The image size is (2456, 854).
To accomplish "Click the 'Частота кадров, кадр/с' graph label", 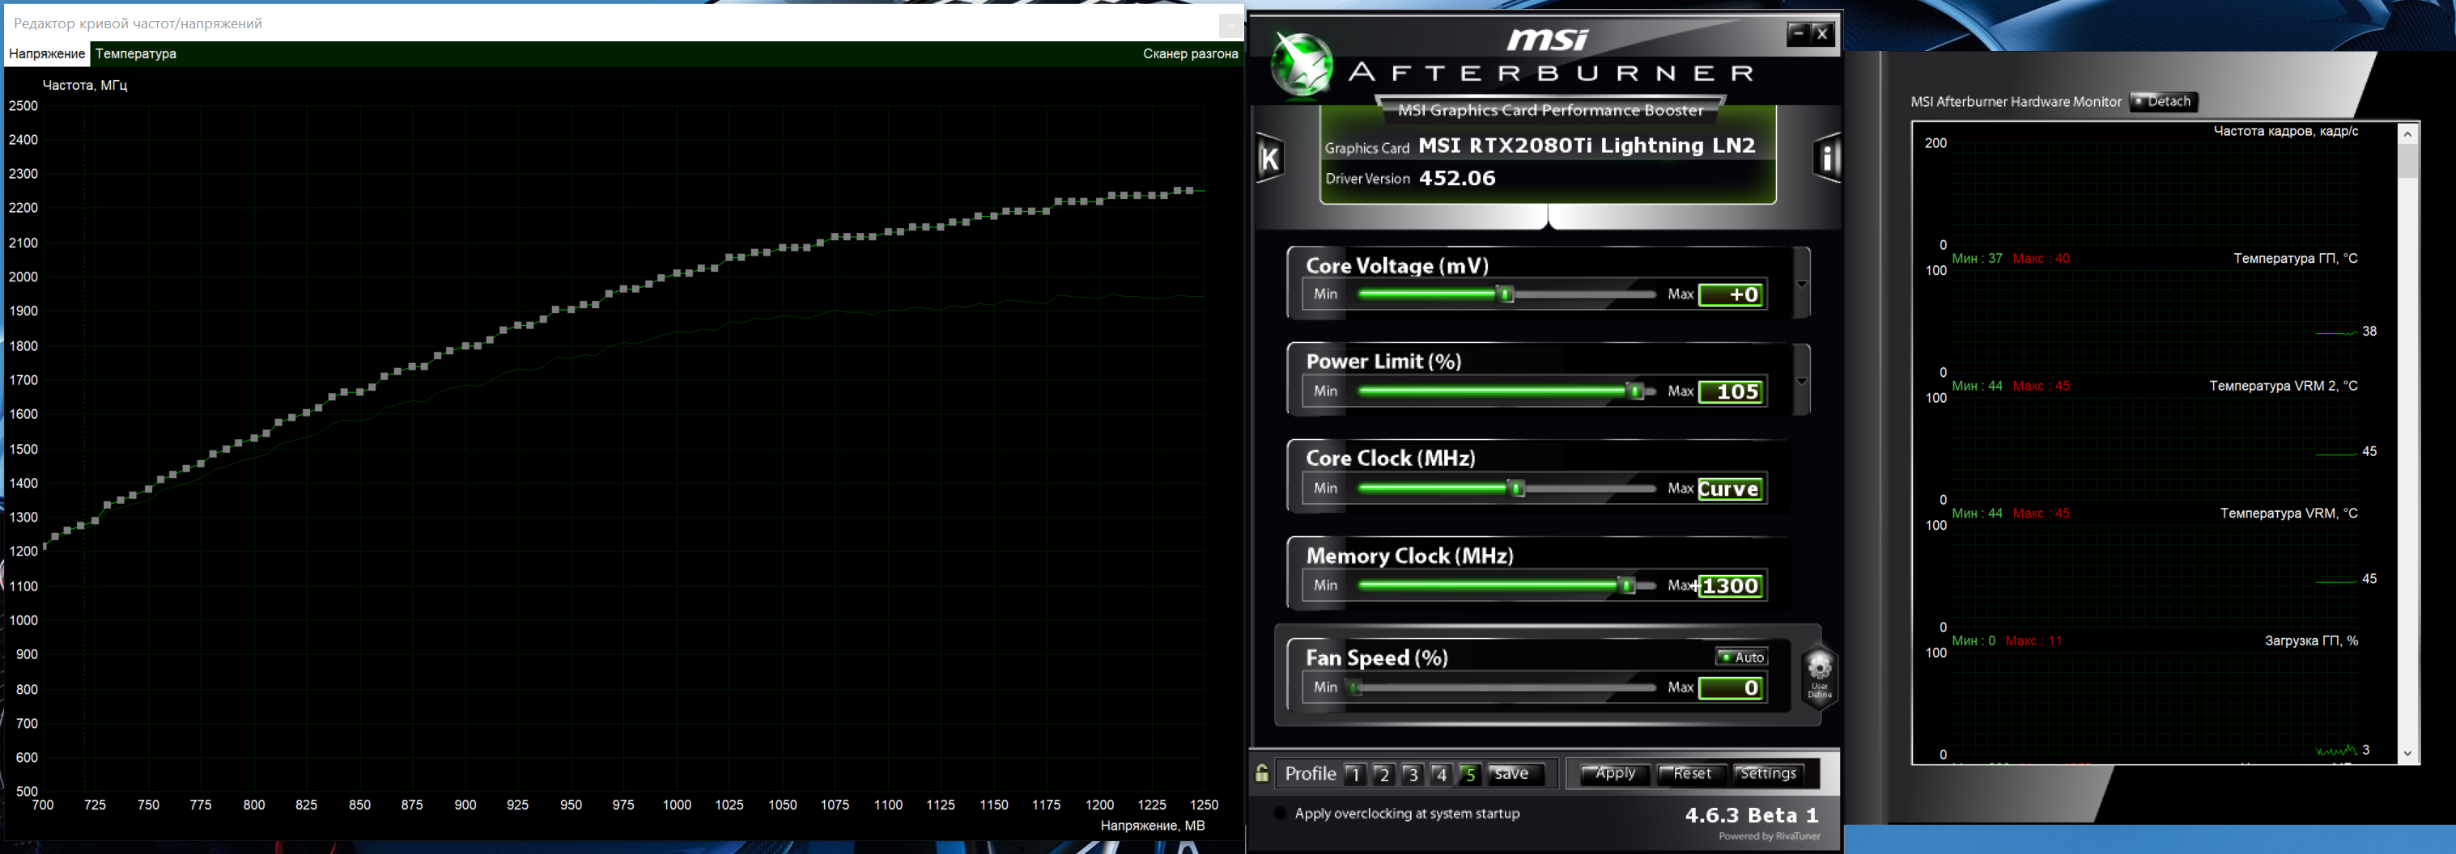I will [x=2285, y=131].
